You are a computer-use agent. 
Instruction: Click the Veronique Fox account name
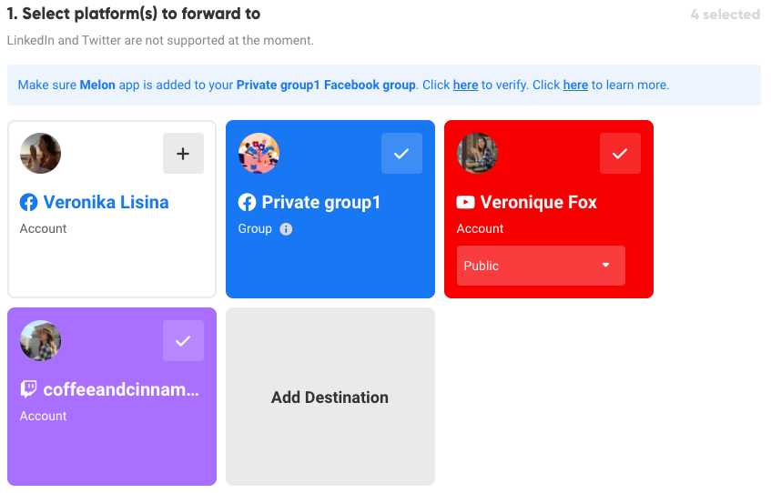click(538, 203)
